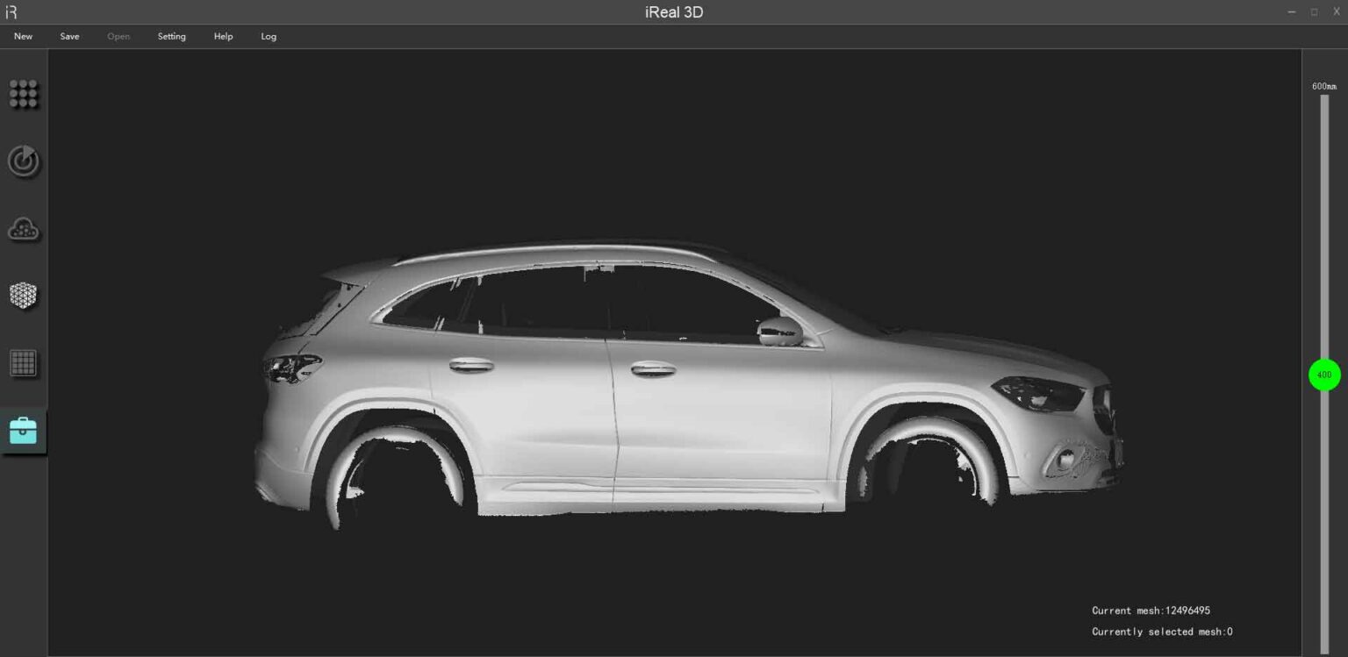View the Log menu

tap(269, 36)
